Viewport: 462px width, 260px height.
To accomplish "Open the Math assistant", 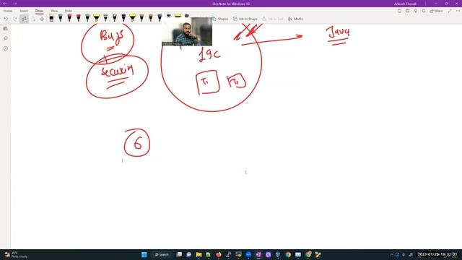I will pyautogui.click(x=295, y=19).
